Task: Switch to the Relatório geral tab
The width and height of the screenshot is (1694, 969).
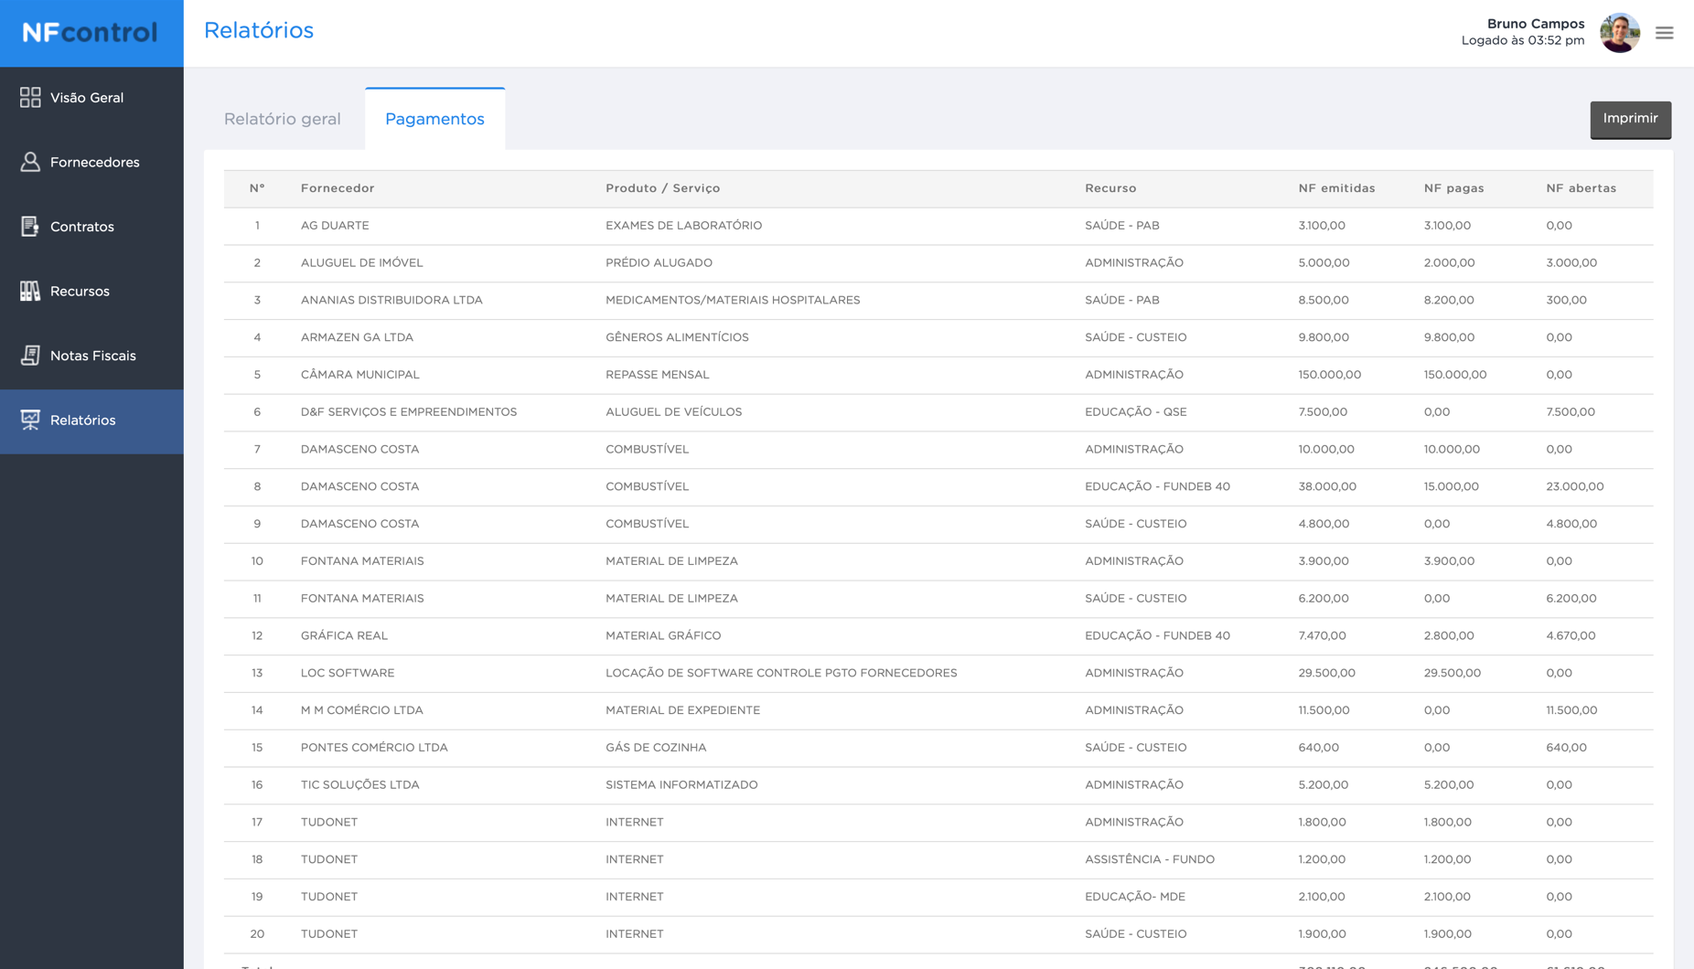Action: [x=282, y=119]
